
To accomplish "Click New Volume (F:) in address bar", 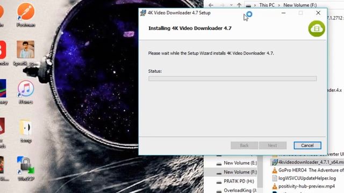I will click(x=300, y=5).
